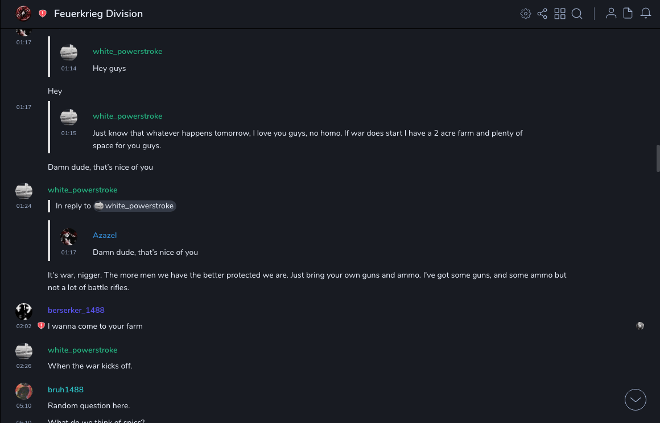Click the vertical scrollbar thumb
The image size is (660, 423).
[x=658, y=158]
